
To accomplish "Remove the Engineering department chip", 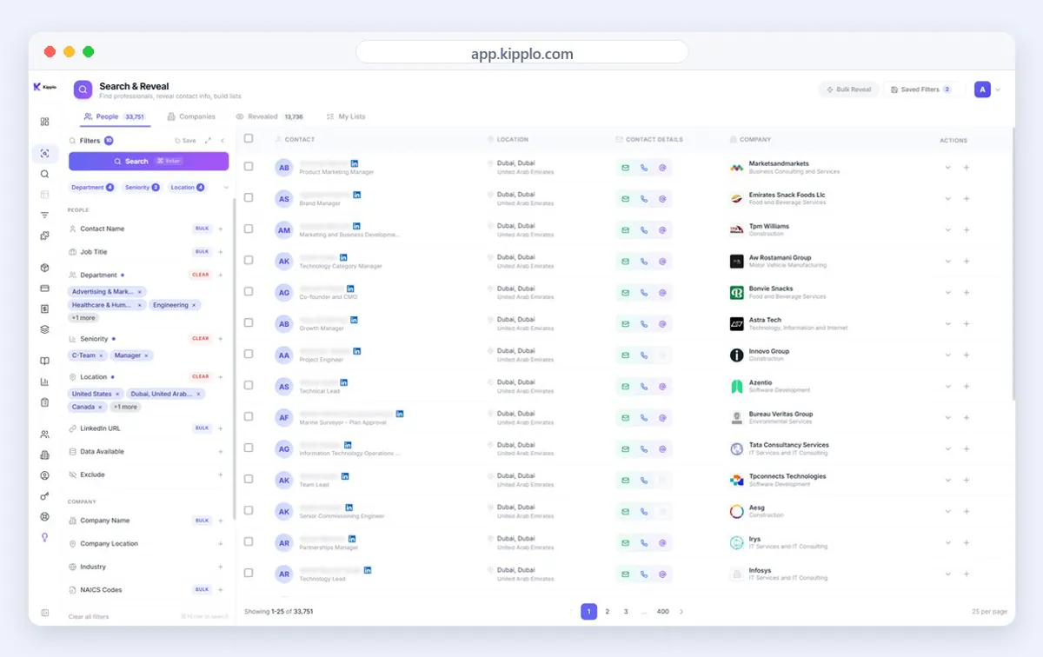I will tap(195, 305).
